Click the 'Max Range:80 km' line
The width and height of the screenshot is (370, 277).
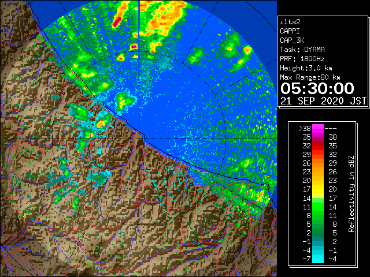[x=310, y=77]
